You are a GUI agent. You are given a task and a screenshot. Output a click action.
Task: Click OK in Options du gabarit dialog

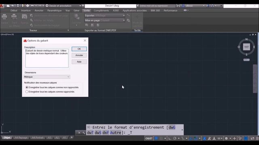pos(79,49)
